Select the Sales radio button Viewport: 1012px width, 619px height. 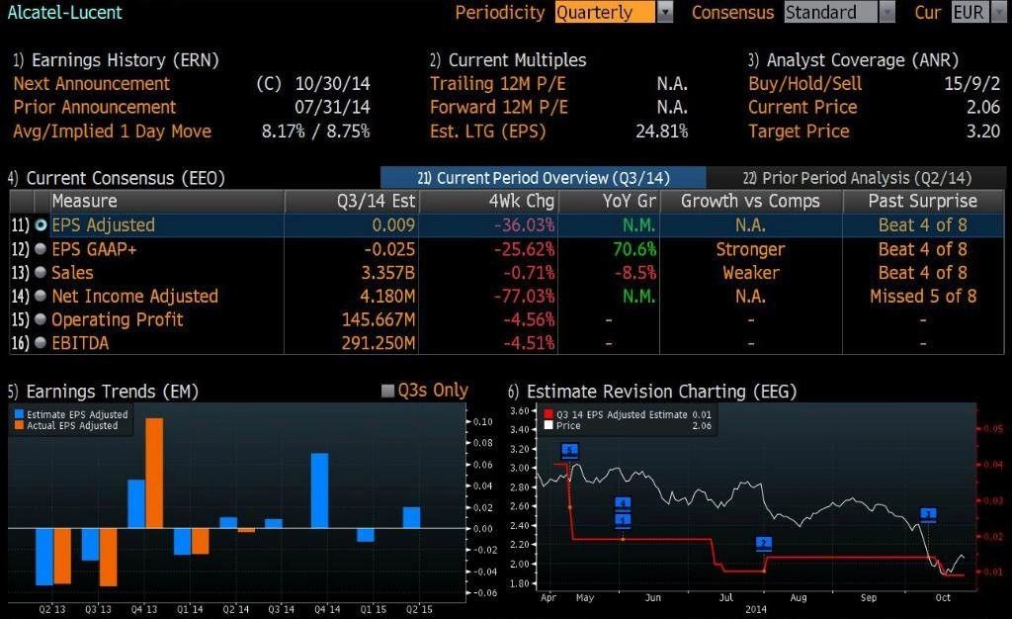point(41,272)
